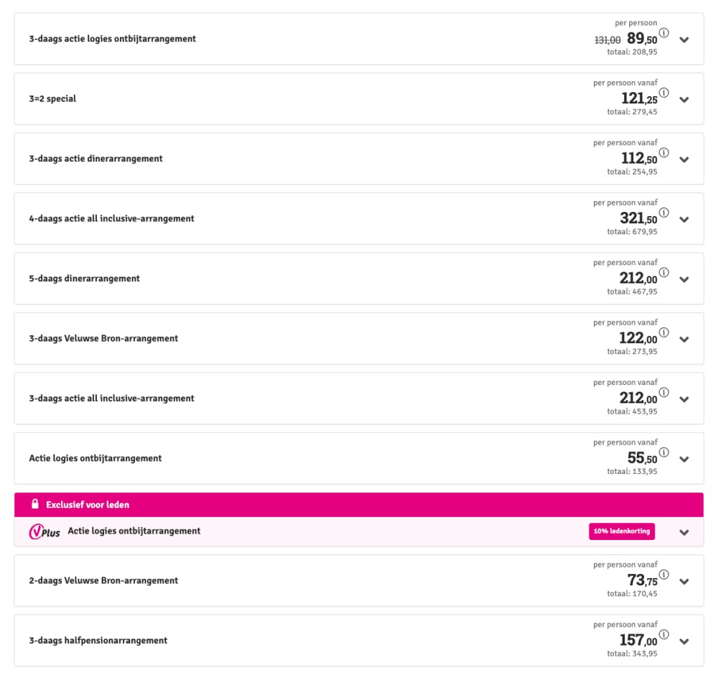Image resolution: width=718 pixels, height=678 pixels.
Task: Open info icon next to 73,75 price
Action: pos(663,575)
